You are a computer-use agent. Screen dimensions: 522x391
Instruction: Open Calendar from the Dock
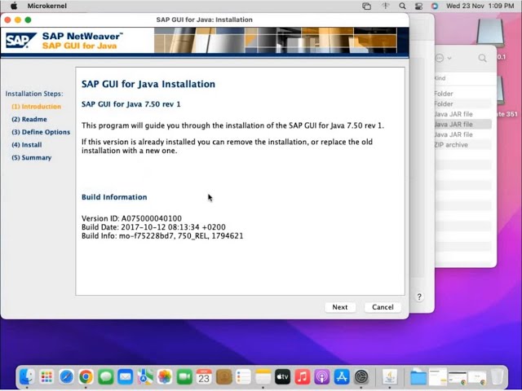pos(204,377)
